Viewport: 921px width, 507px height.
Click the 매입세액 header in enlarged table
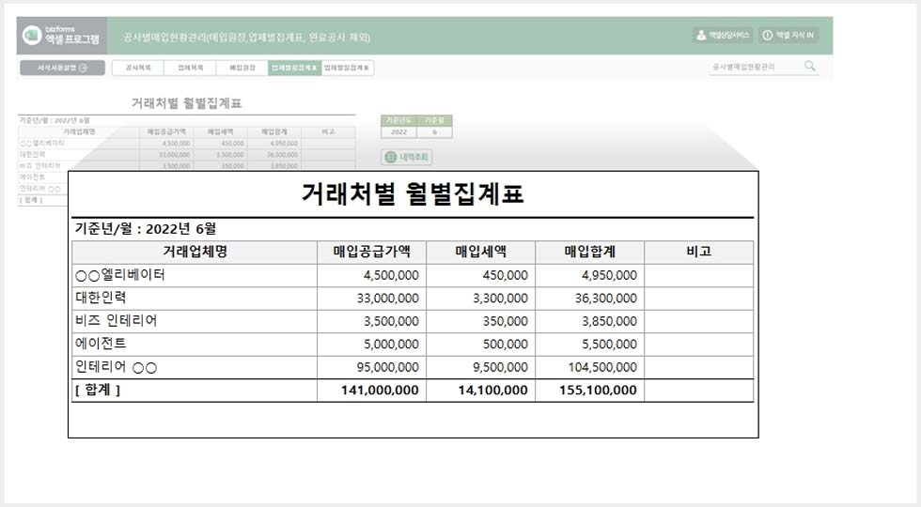(x=481, y=253)
